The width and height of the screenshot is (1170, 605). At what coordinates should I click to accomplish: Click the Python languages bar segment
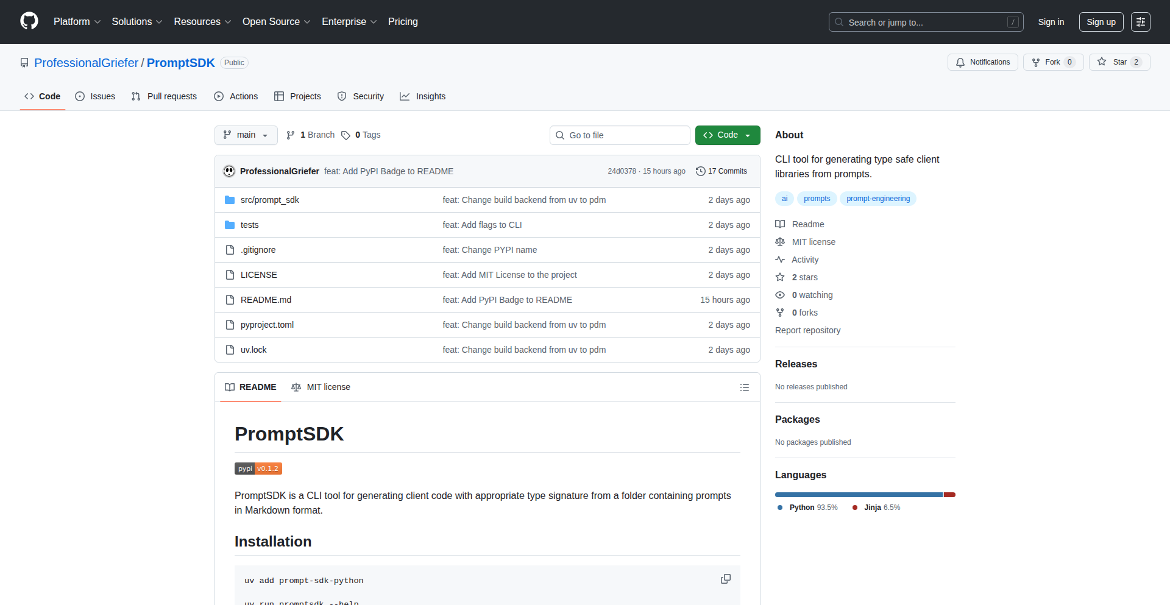pyautogui.click(x=858, y=495)
